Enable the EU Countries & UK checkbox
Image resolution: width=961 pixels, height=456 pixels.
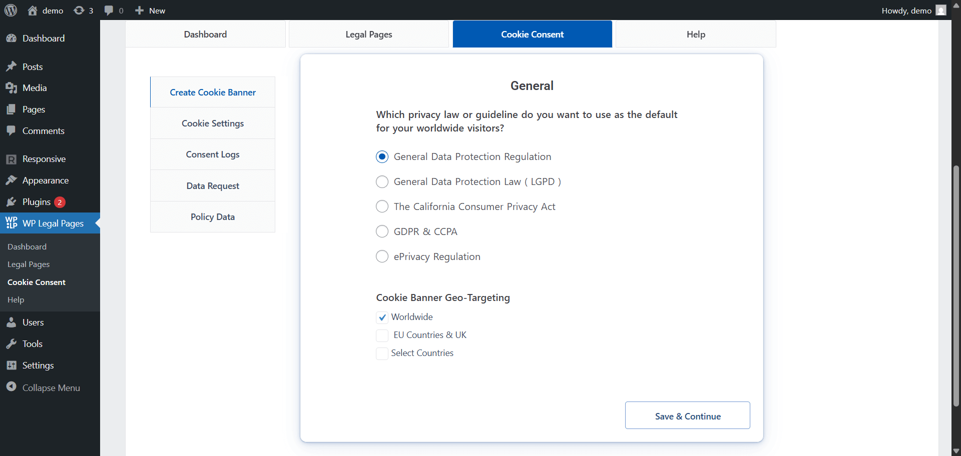point(382,335)
